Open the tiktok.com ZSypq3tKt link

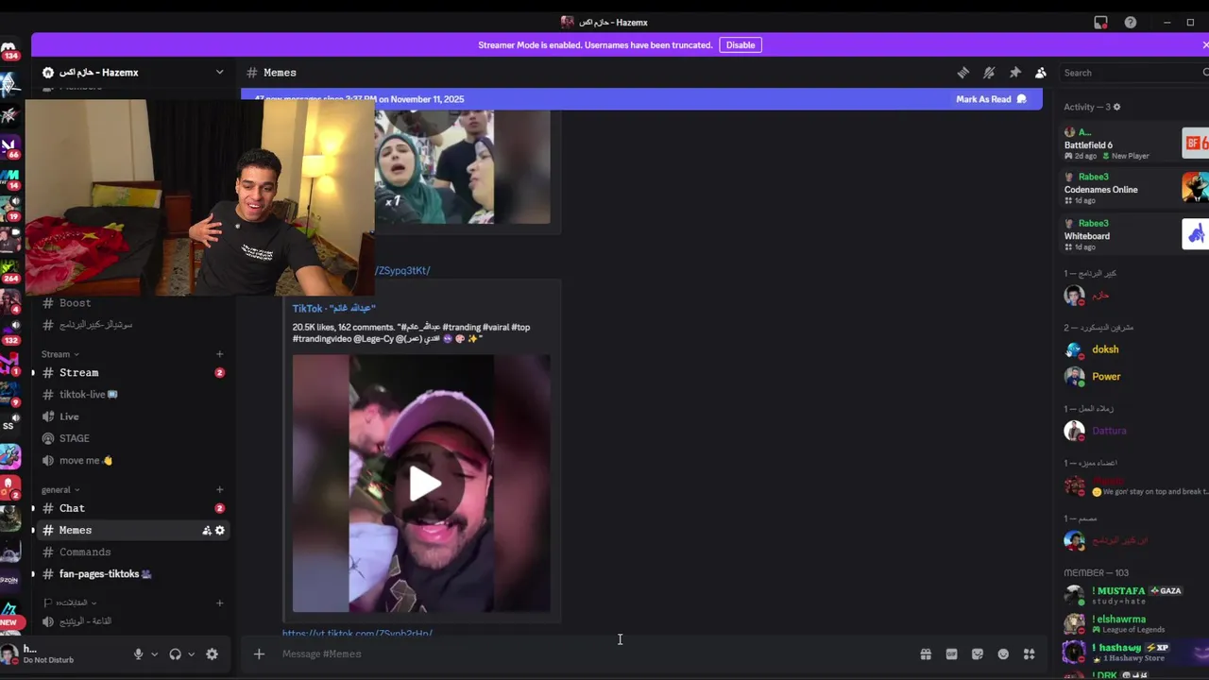click(x=403, y=270)
